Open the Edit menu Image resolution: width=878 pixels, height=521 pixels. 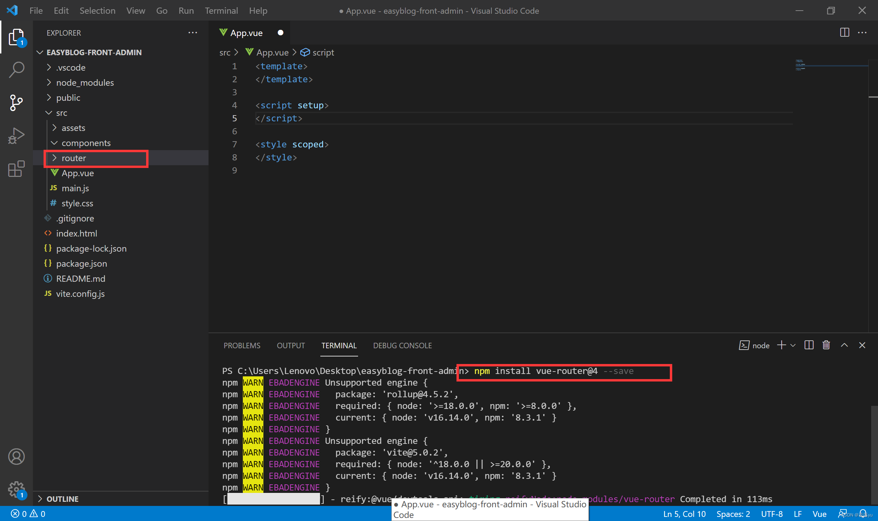coord(61,11)
